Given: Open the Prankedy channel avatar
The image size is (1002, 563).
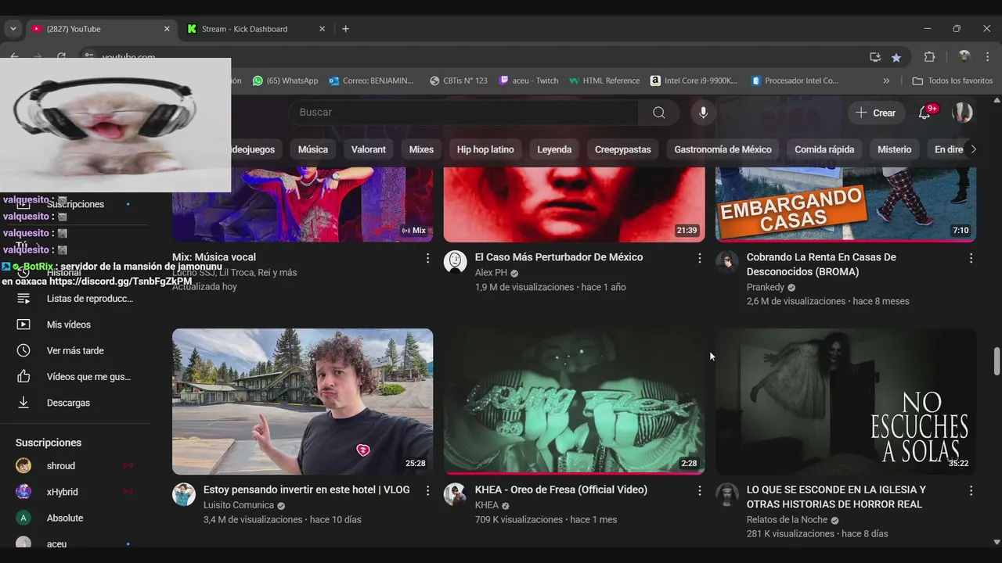Looking at the screenshot, I should (727, 262).
